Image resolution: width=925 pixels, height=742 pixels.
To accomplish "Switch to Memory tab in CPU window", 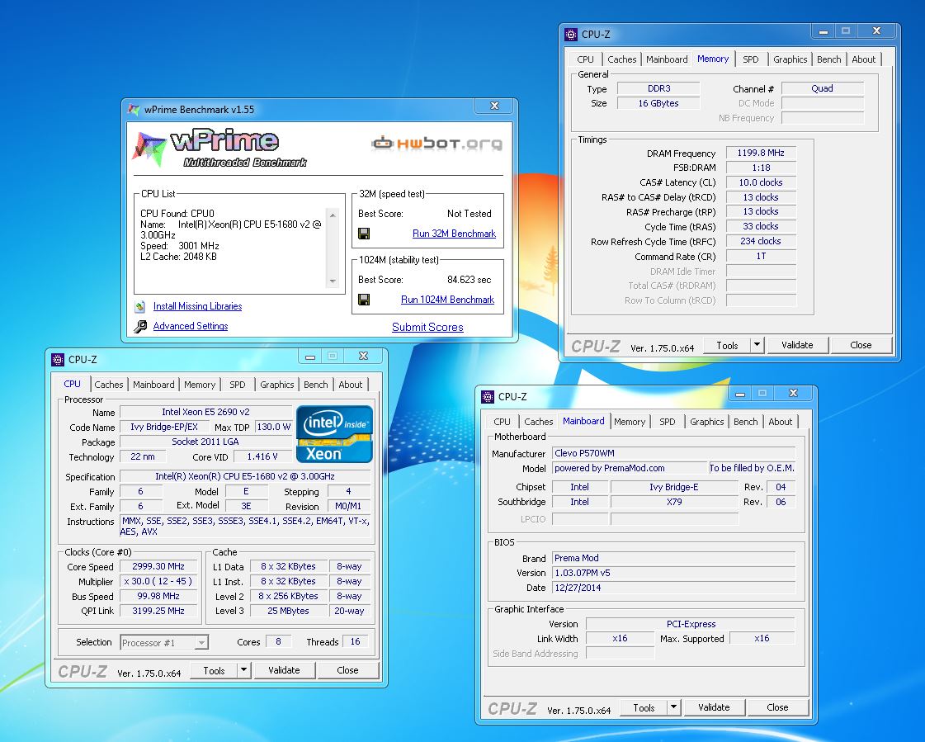I will 200,385.
